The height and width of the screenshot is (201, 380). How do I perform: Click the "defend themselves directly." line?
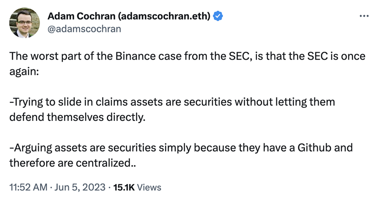77,117
